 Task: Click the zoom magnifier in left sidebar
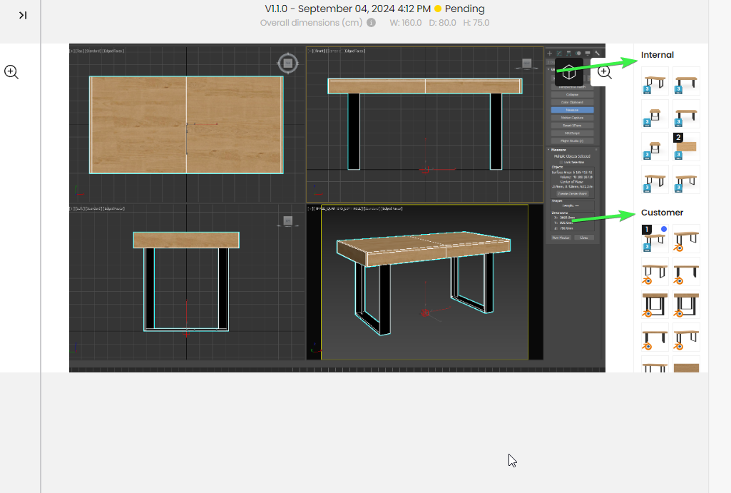point(11,71)
